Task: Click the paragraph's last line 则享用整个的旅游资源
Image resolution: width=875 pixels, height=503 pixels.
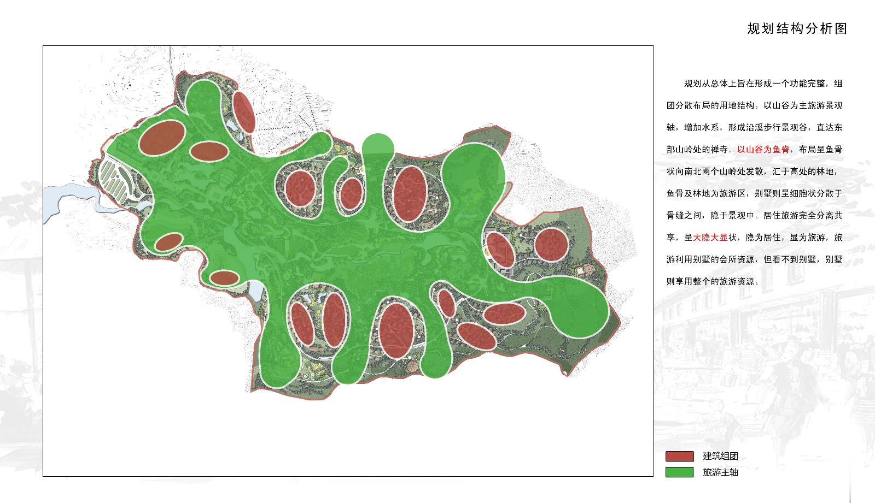Action: pyautogui.click(x=712, y=282)
